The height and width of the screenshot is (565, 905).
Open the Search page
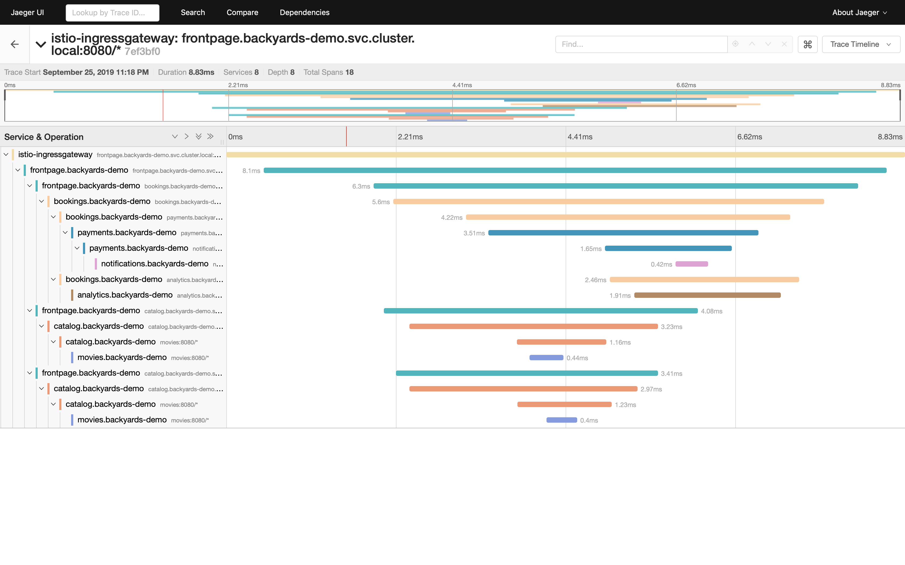click(193, 12)
